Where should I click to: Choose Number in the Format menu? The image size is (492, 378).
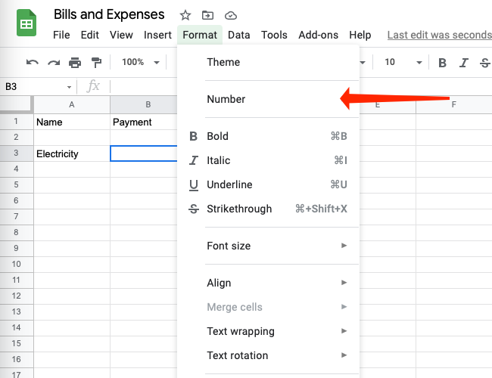point(226,99)
